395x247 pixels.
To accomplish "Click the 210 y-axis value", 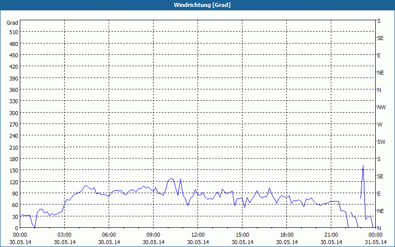I will tap(14, 148).
